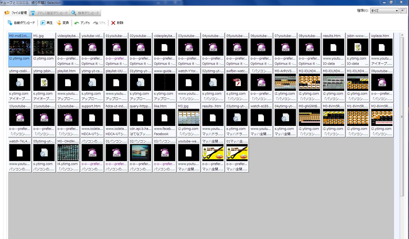This screenshot has height=239, width=409.
Task: Select the query-httpp... document icon
Action: click(141, 118)
